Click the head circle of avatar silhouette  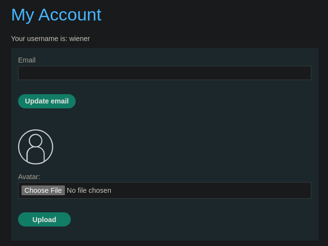click(36, 141)
